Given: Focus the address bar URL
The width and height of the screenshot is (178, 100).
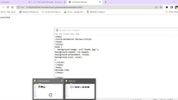Looking at the screenshot, I should coord(55,7).
